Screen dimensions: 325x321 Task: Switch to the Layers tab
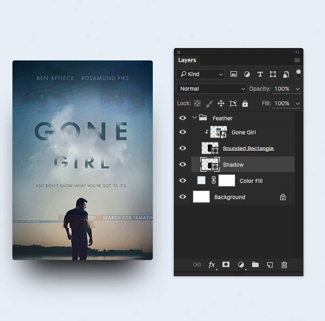(x=187, y=60)
